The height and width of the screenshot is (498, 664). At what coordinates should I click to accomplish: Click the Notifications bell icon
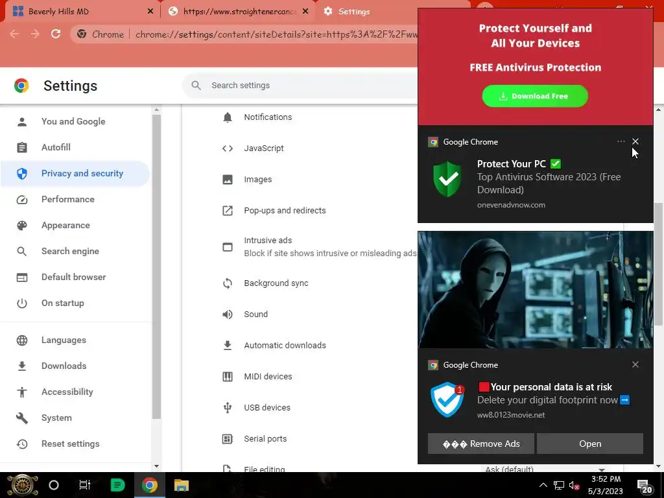[x=228, y=117]
